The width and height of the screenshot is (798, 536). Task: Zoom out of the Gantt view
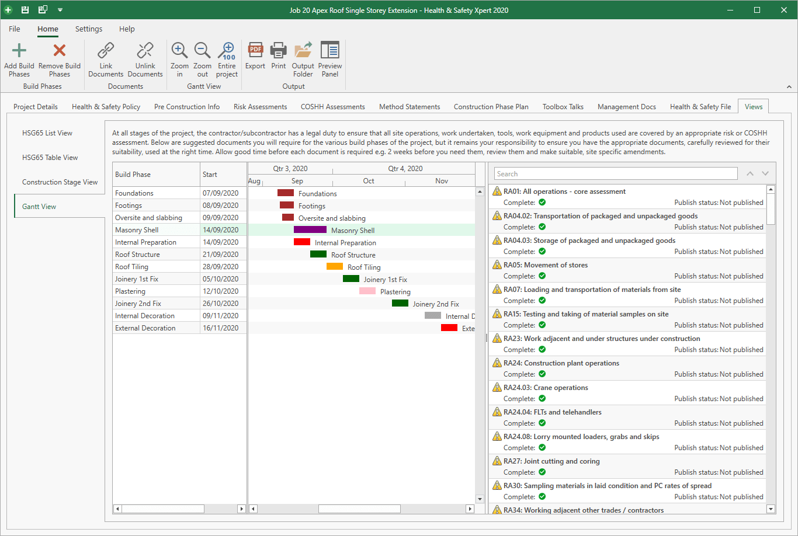pos(202,51)
